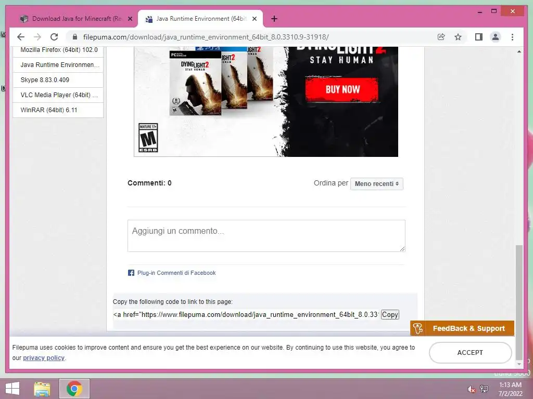Click the scrollbar up arrow

[519, 51]
